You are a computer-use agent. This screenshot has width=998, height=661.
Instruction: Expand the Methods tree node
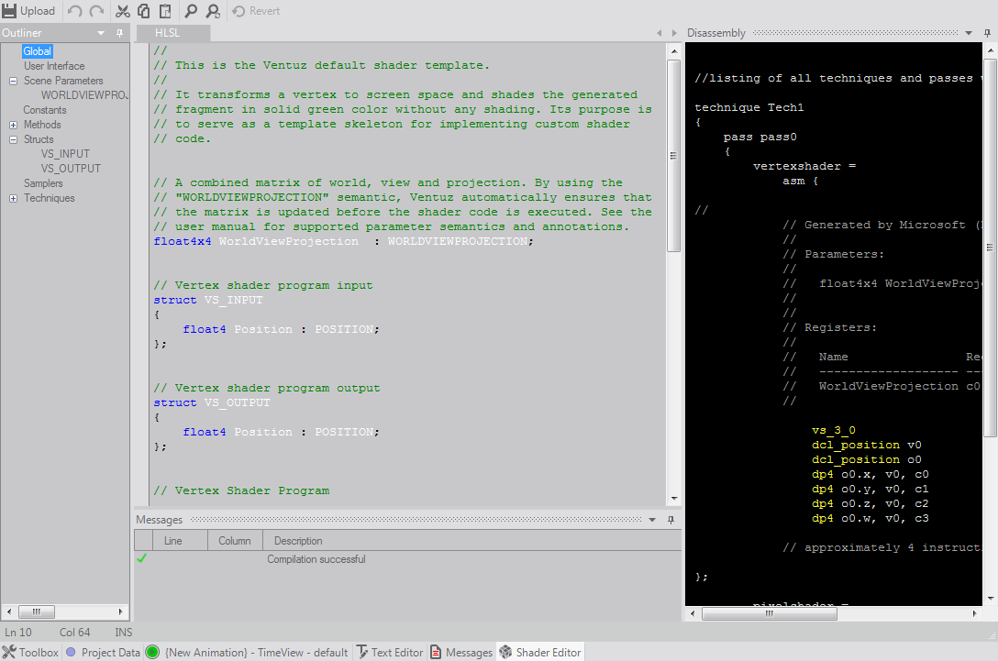(13, 125)
